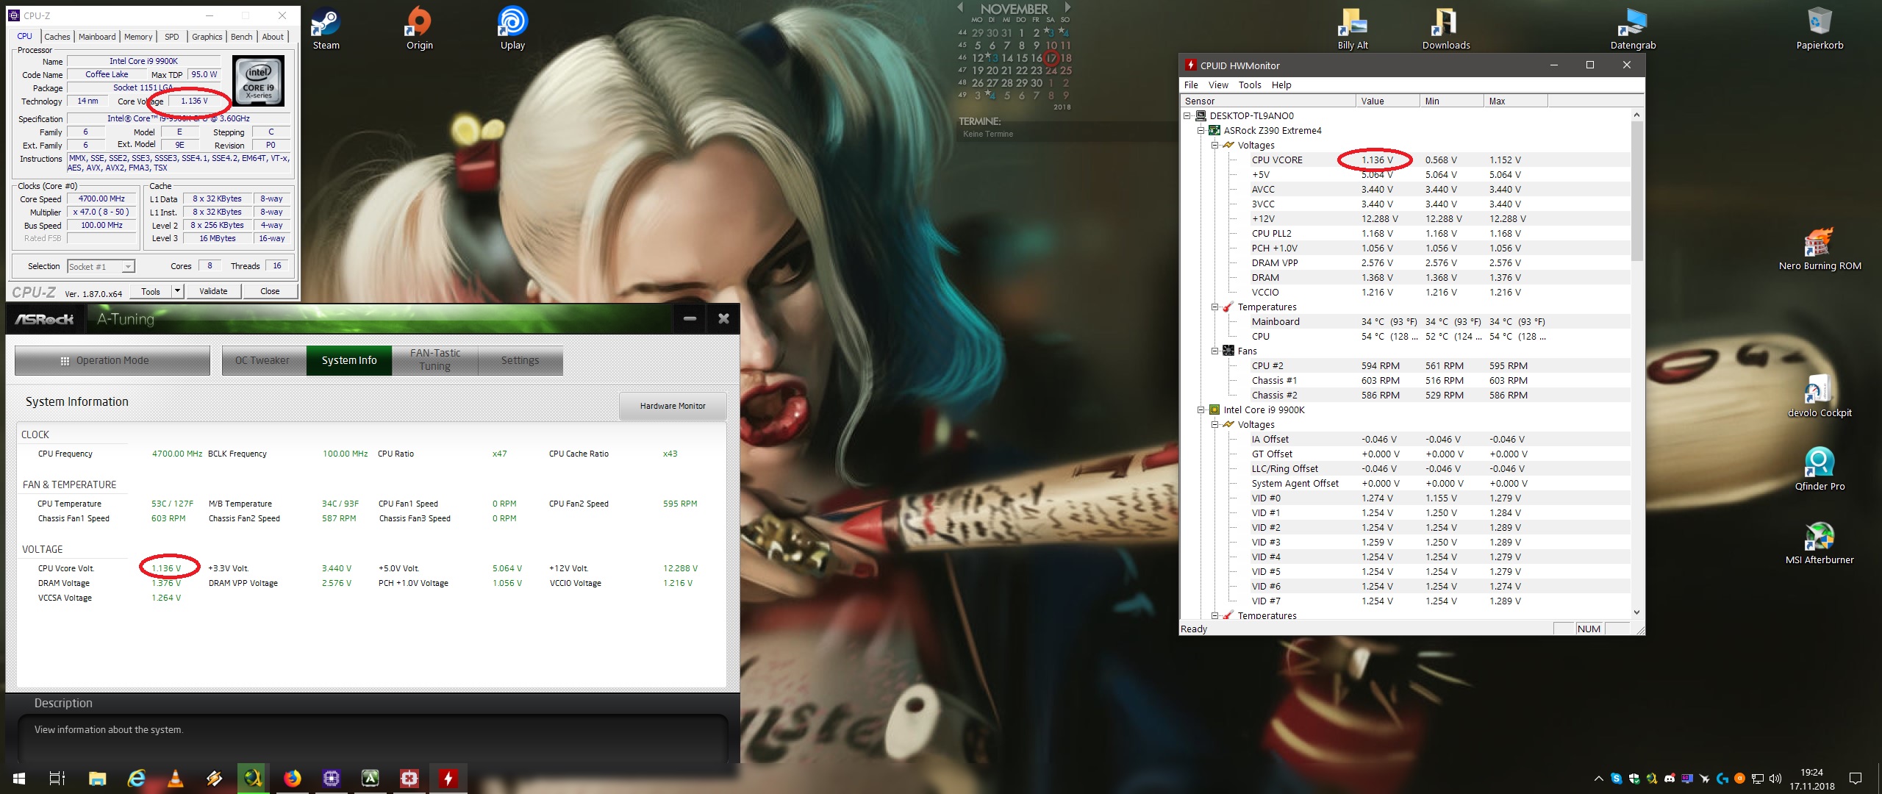
Task: Collapse the ASRock Z390 Extreme4 node
Action: click(x=1201, y=131)
